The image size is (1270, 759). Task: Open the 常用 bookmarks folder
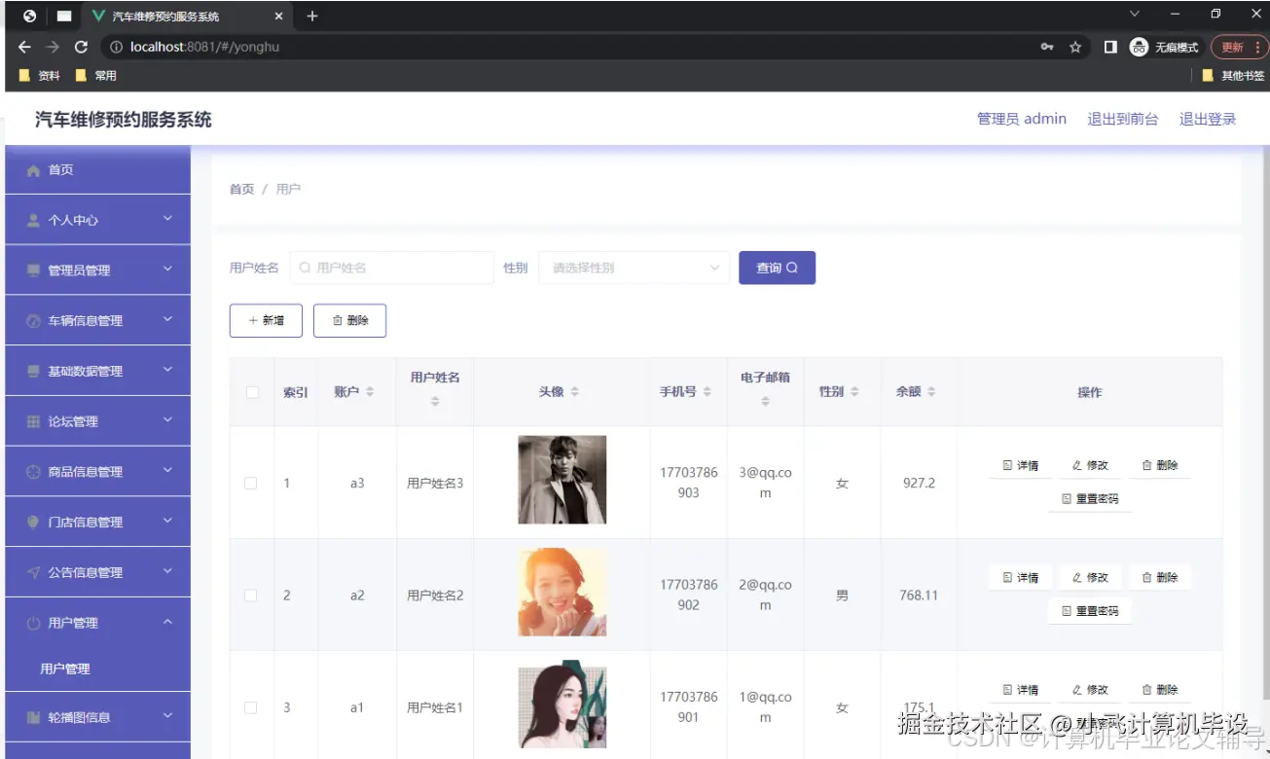pyautogui.click(x=96, y=75)
